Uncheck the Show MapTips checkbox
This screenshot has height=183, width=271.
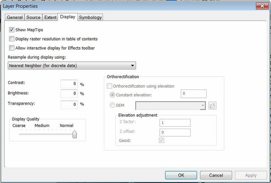pyautogui.click(x=11, y=30)
